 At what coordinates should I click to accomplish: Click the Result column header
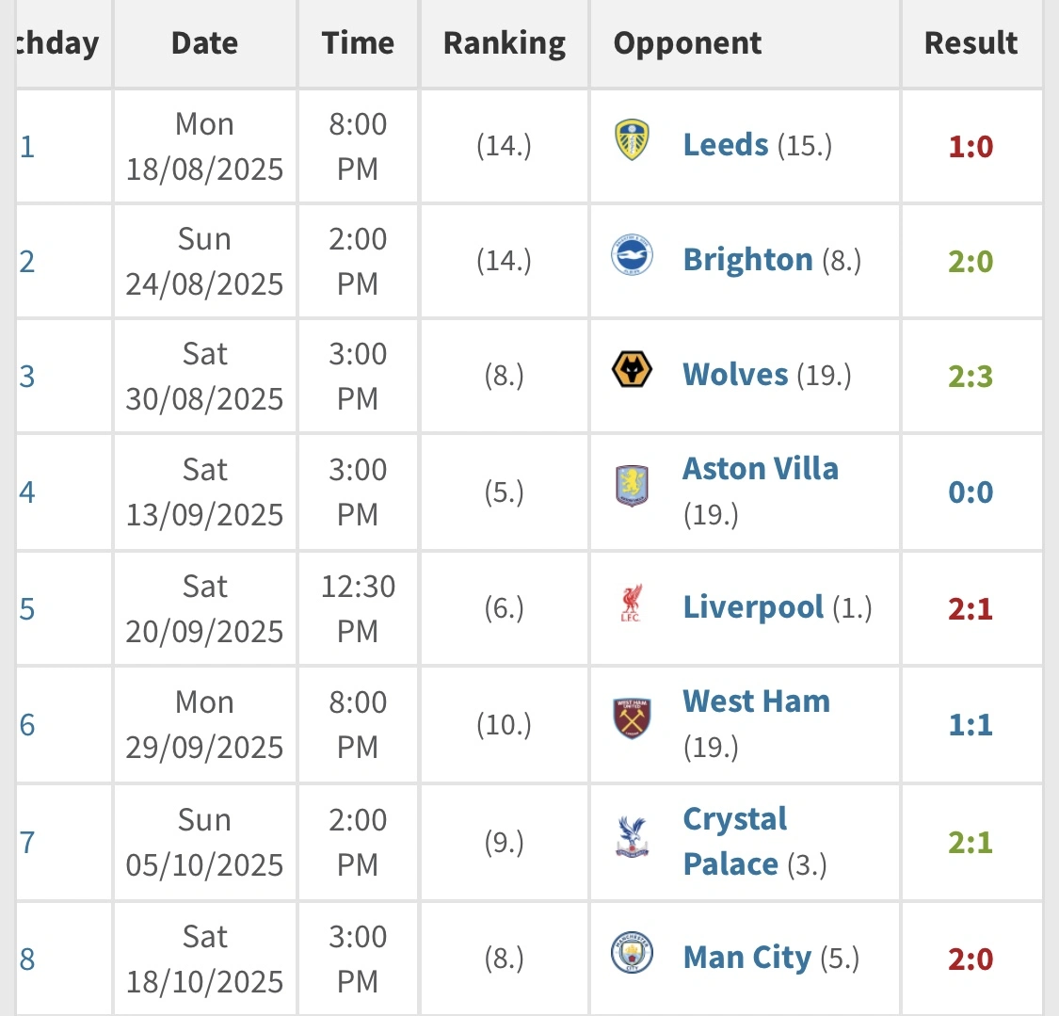point(971,43)
